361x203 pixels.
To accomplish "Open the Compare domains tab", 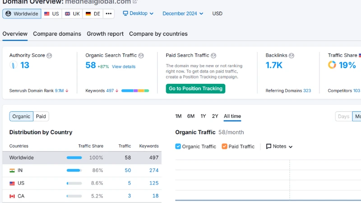I will [57, 34].
